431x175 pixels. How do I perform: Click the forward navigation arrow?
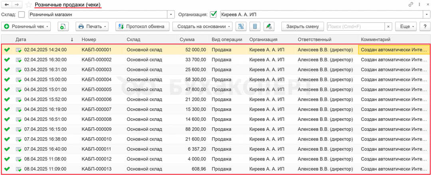pos(17,4)
